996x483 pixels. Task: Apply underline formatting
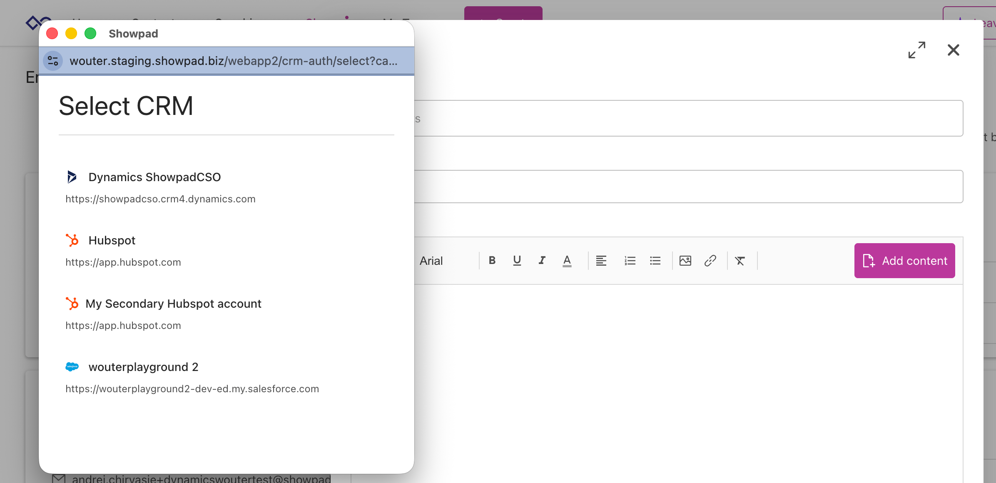point(517,261)
